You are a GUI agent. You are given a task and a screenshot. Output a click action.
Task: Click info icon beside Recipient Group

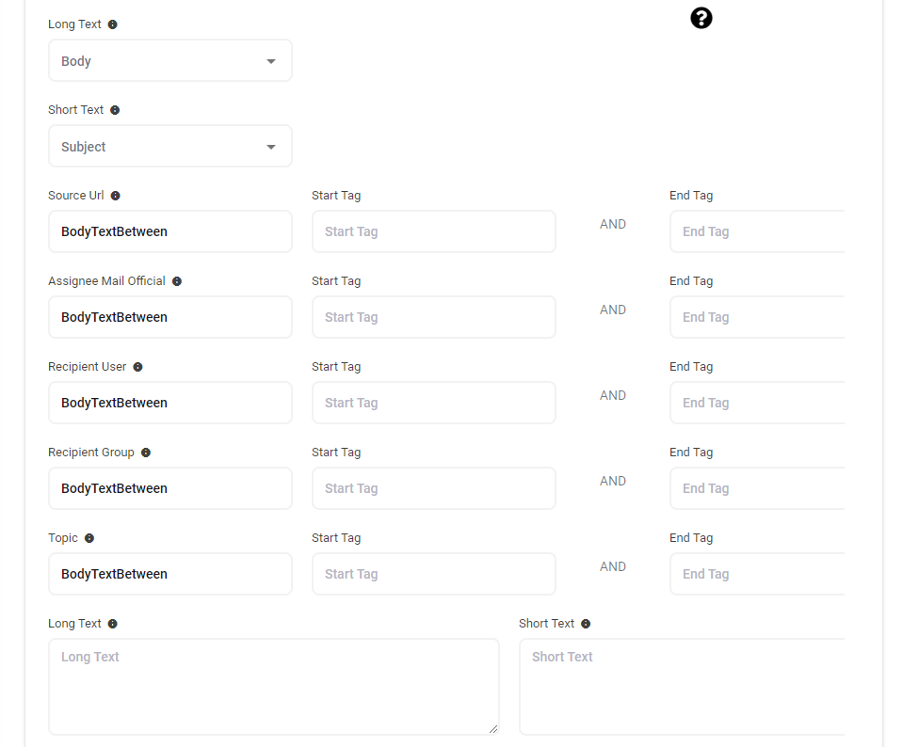pyautogui.click(x=146, y=453)
